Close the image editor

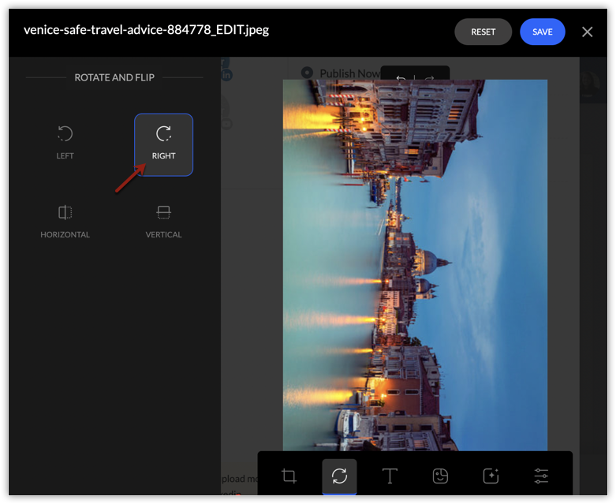pos(587,32)
